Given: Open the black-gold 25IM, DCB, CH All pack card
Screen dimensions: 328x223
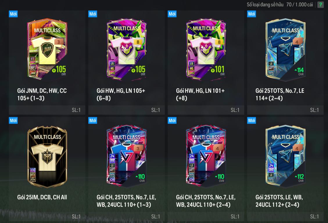Looking at the screenshot, I should [47, 169].
